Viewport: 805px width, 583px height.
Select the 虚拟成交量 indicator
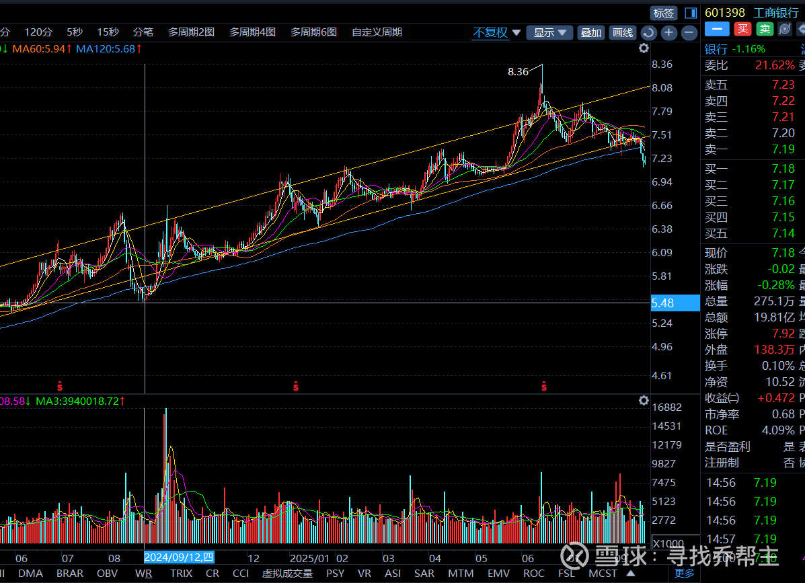point(288,573)
